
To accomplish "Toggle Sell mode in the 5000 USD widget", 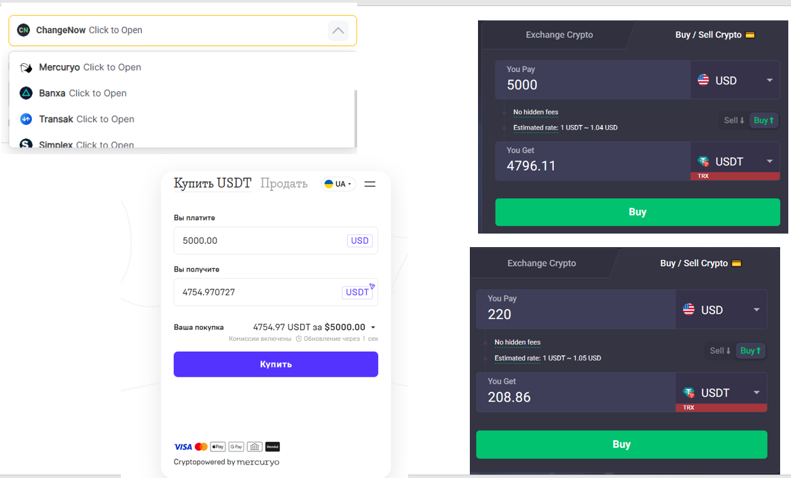I will tap(733, 120).
